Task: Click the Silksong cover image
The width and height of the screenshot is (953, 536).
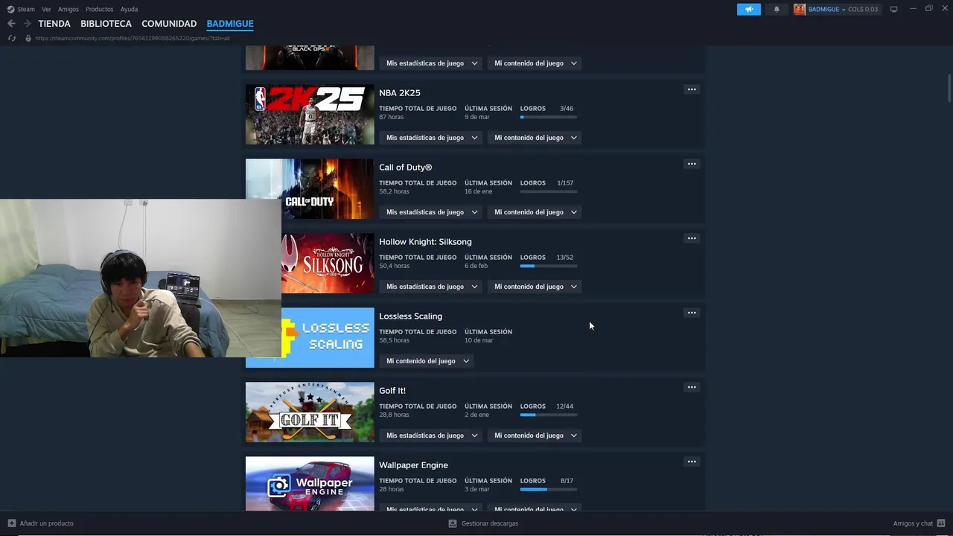Action: point(328,264)
